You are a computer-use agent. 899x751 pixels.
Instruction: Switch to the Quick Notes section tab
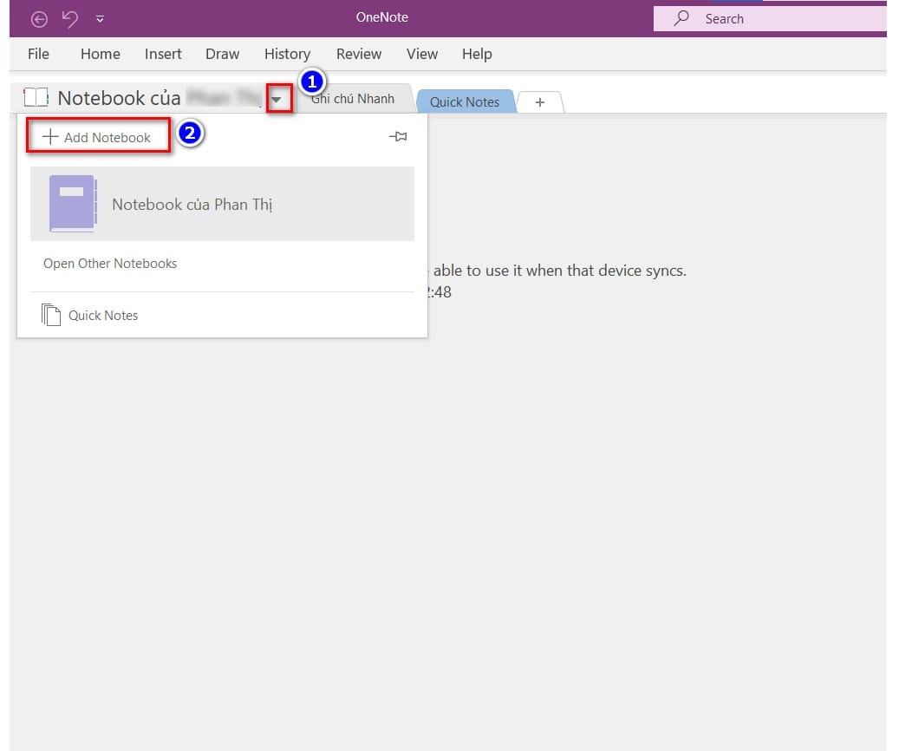(465, 101)
